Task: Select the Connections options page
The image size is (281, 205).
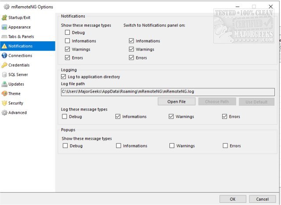Action: click(x=28, y=56)
